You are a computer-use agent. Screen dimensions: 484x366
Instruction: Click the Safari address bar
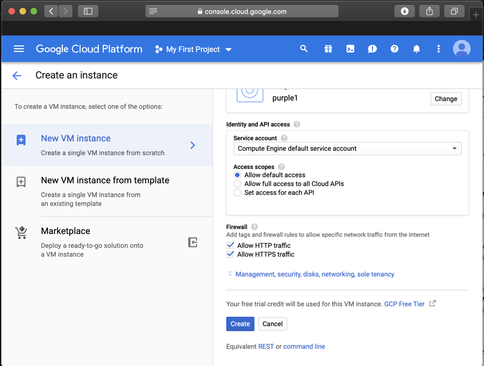click(242, 11)
